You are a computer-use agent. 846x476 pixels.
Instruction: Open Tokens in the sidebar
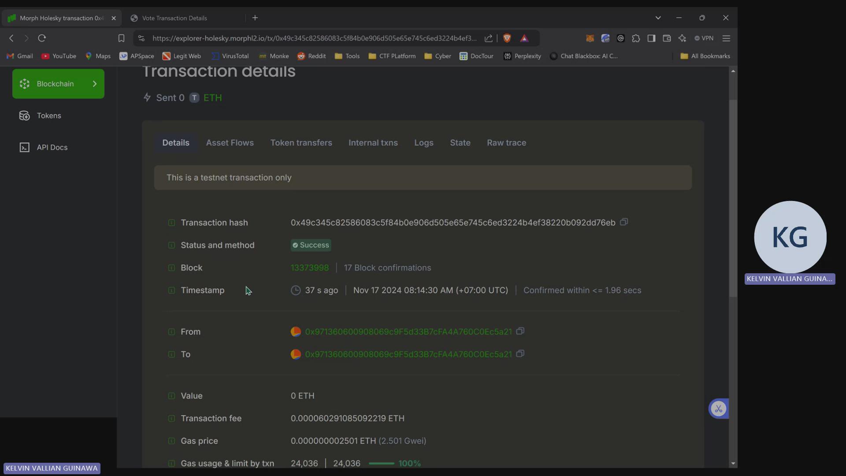pos(58,115)
